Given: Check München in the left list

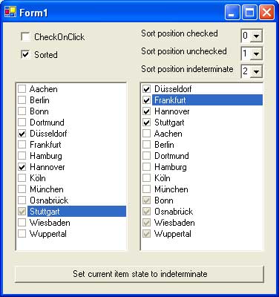Looking at the screenshot, I should click(22, 189).
